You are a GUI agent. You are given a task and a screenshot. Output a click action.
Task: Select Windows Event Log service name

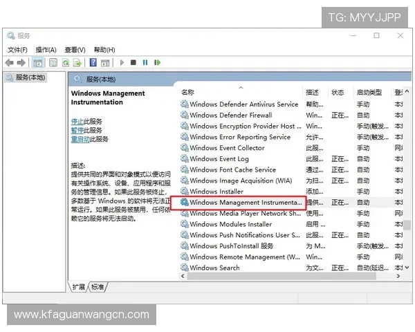pyautogui.click(x=219, y=158)
